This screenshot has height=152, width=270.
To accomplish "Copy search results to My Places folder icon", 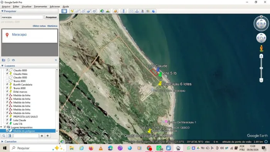I will tap(3, 60).
